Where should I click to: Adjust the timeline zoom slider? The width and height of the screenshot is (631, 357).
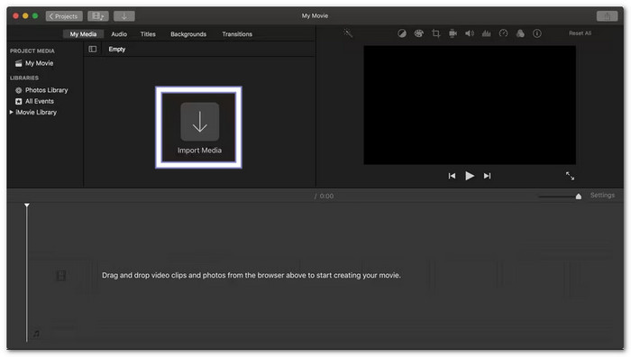point(579,197)
